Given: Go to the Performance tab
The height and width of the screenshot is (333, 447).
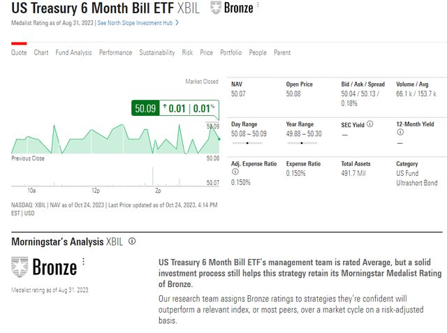Looking at the screenshot, I should pos(115,52).
